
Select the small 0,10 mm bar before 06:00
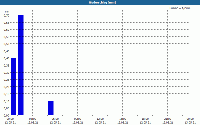pyautogui.click(x=51, y=108)
